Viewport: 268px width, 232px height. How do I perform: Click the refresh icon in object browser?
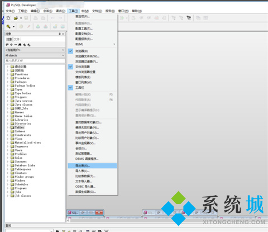pos(7,45)
